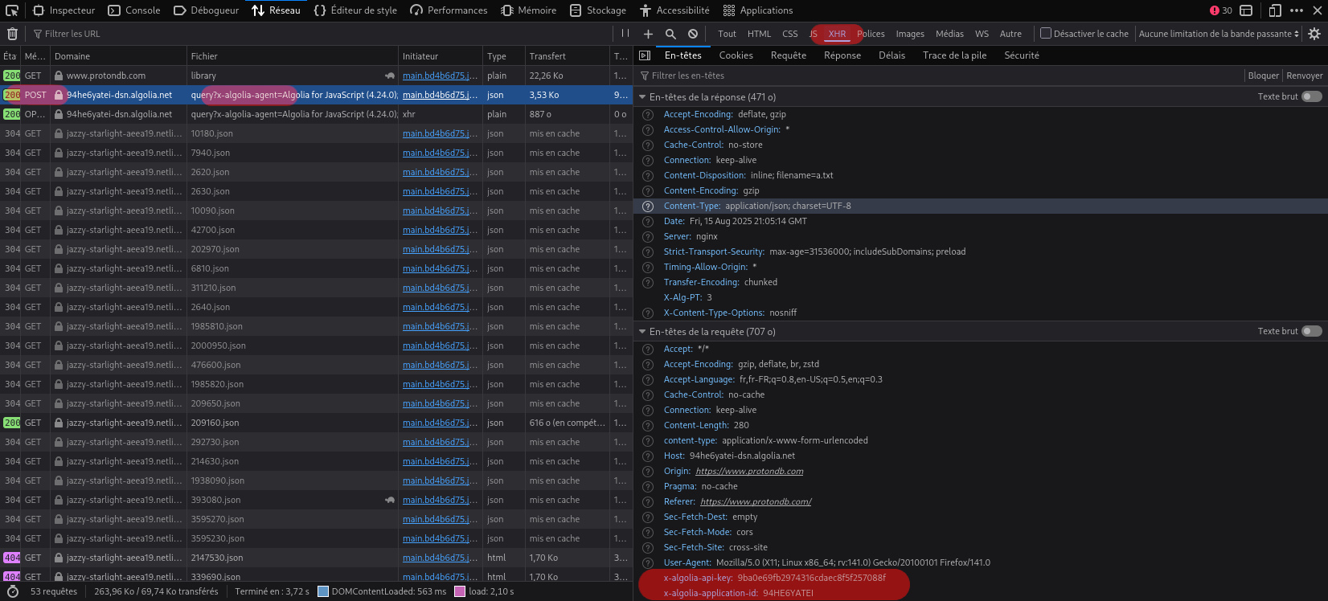Follow the Referer protondb.com link

tap(756, 501)
